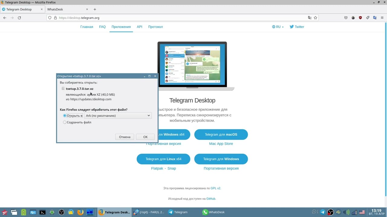Screen dimensions: 387x217
Task: Open 'Портативная версия' link under lower Windows button
Action: tap(221, 168)
